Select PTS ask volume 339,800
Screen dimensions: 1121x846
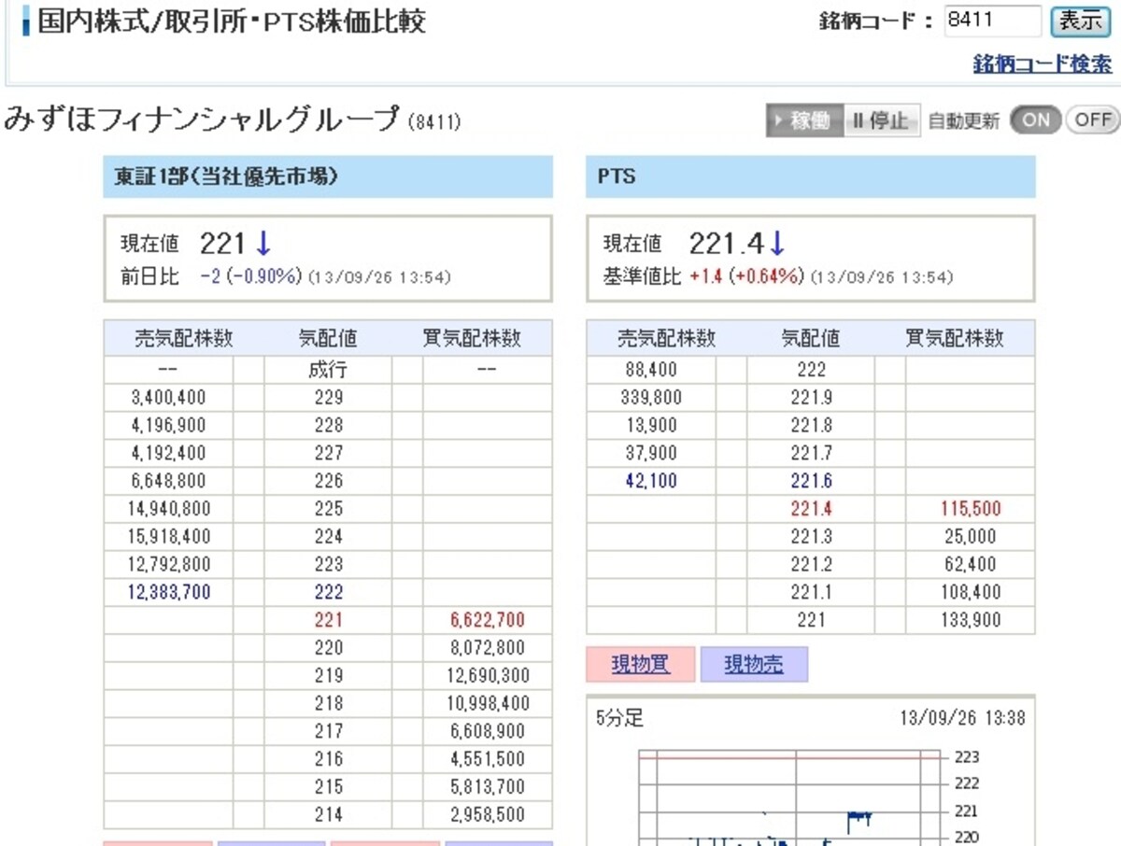[x=651, y=398]
